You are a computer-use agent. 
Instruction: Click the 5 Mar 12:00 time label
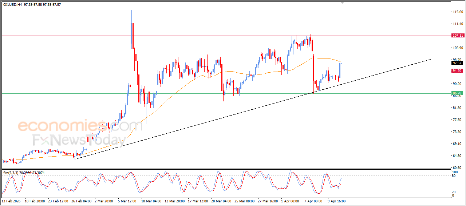pos(127,201)
